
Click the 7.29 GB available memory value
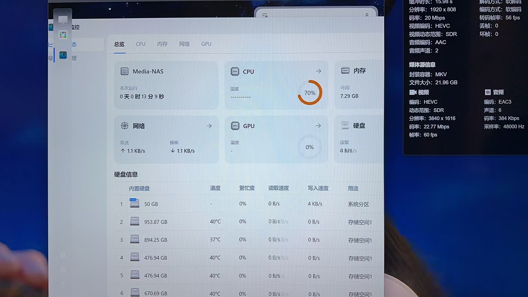click(349, 96)
